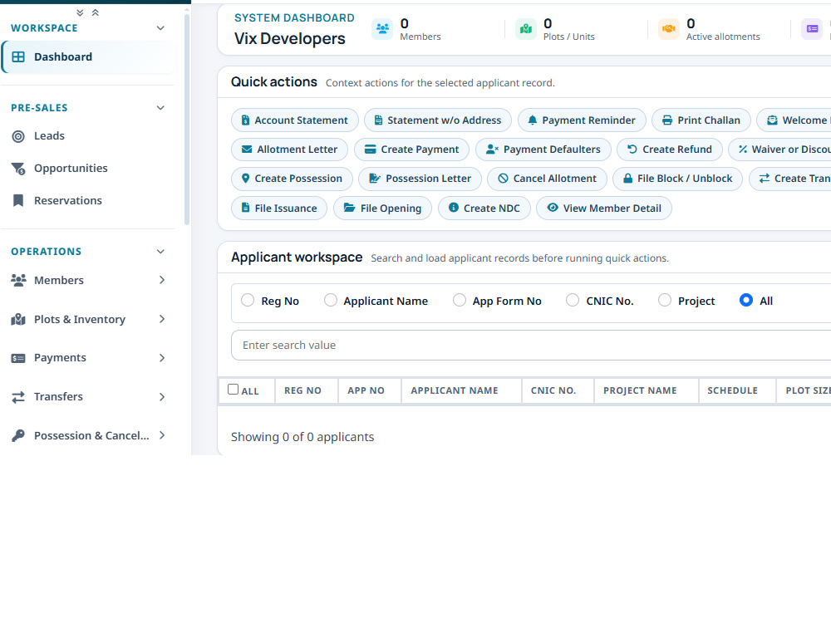831x623 pixels.
Task: Collapse the WORKSPACE section chevron
Action: (160, 28)
